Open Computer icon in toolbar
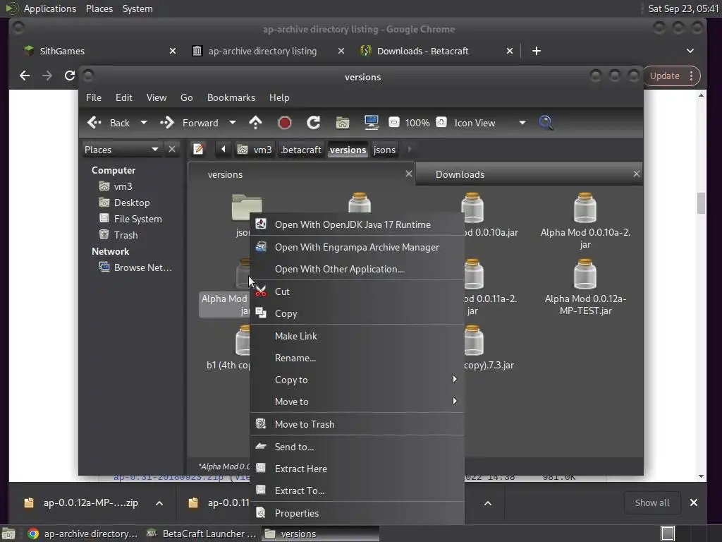 point(371,123)
